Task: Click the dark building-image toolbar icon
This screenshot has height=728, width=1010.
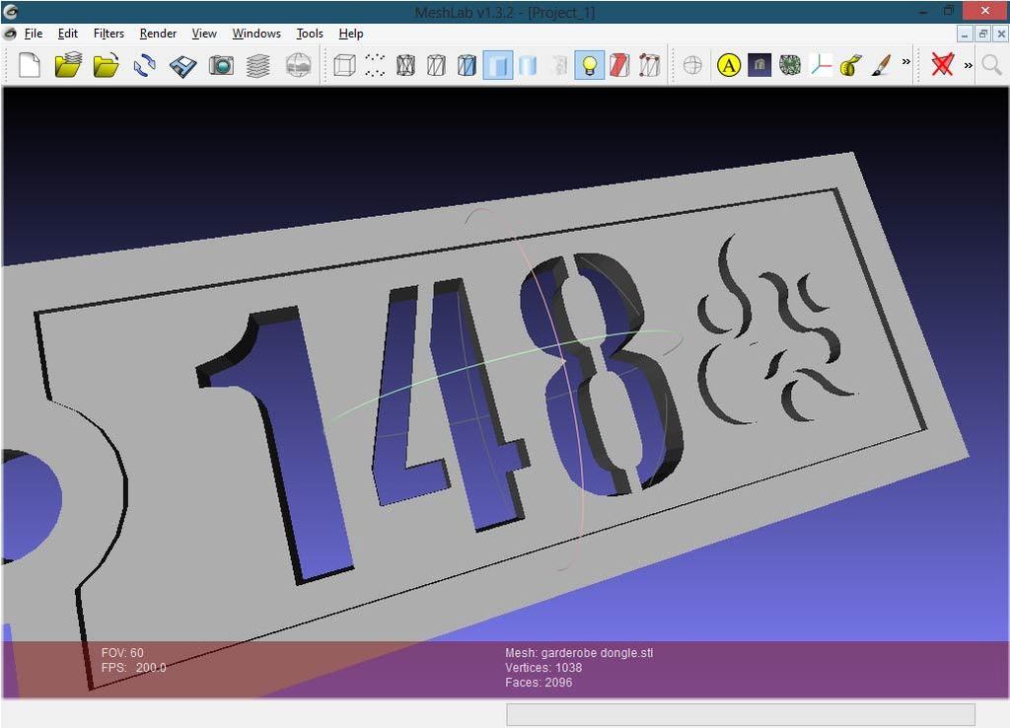Action: [759, 66]
